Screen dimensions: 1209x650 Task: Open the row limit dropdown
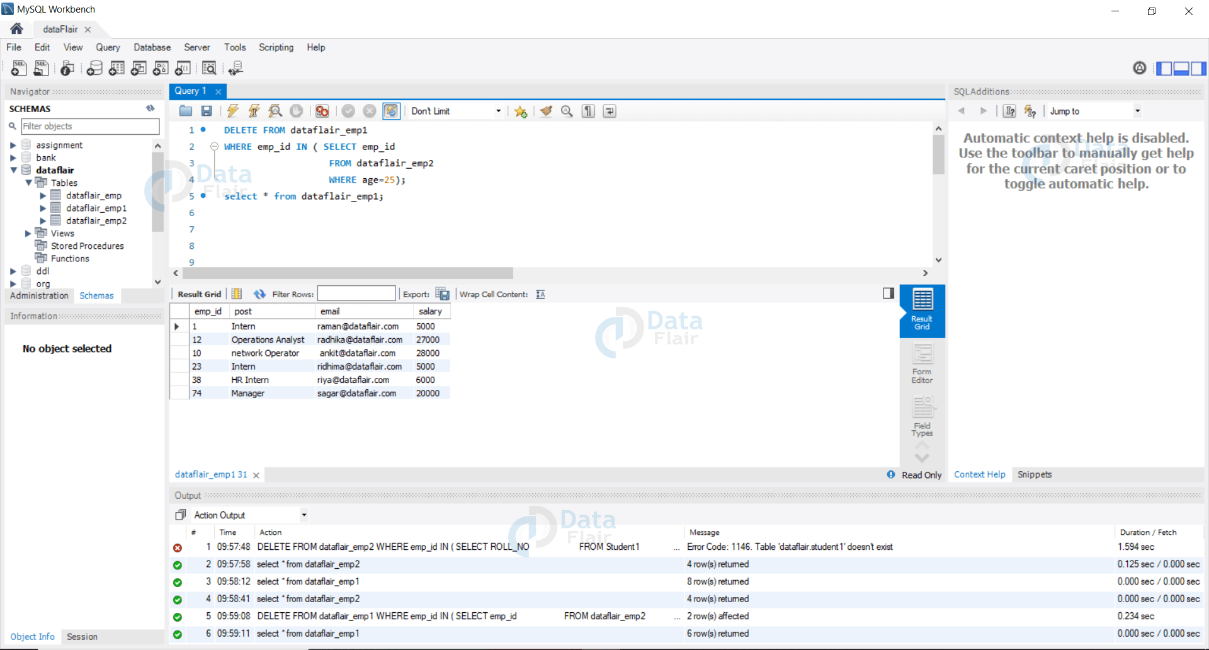[499, 111]
